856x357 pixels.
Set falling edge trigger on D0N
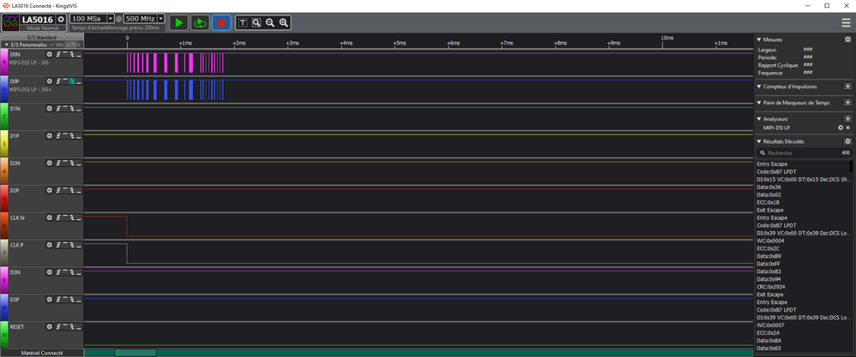[72, 55]
